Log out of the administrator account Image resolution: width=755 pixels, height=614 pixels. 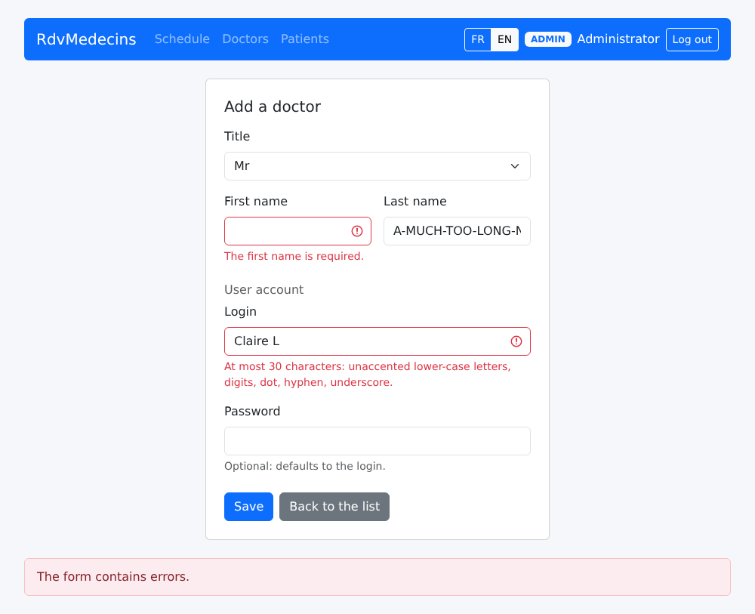[x=692, y=39]
